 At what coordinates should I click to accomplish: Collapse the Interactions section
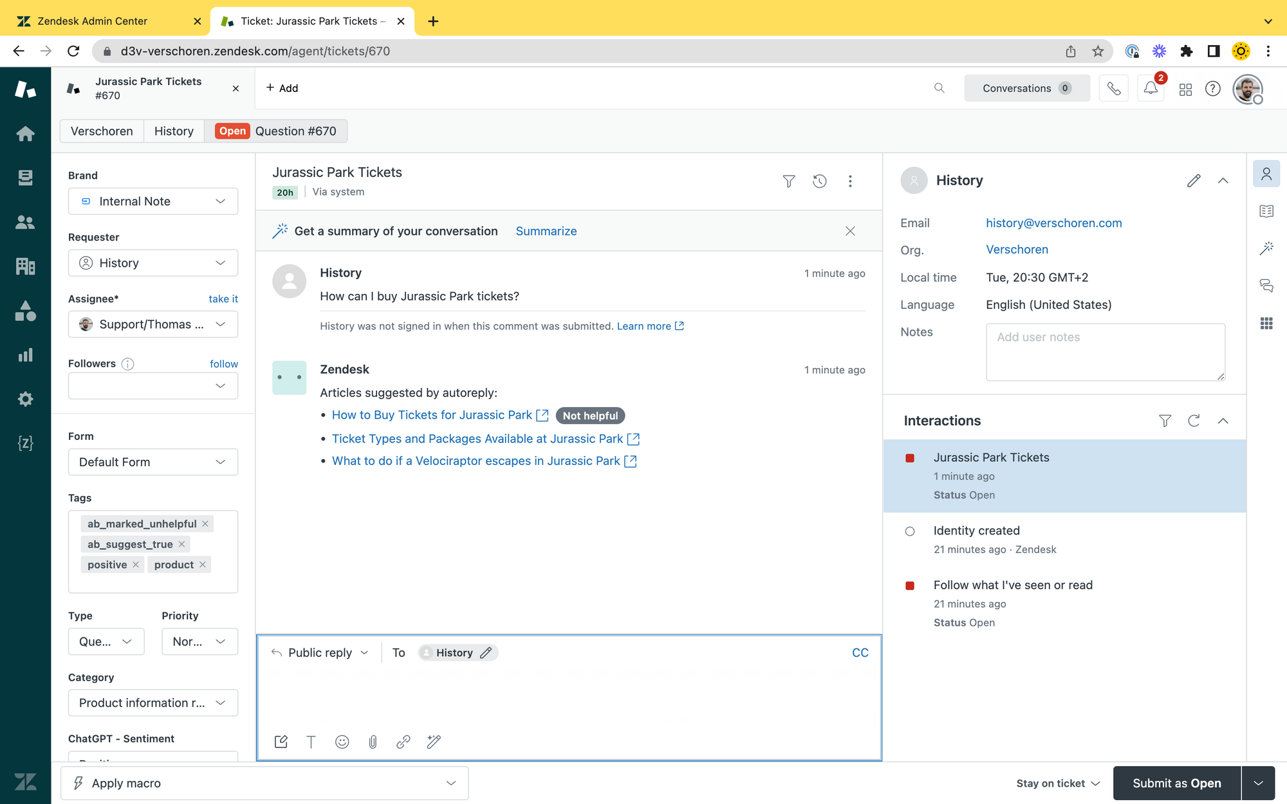(1223, 421)
